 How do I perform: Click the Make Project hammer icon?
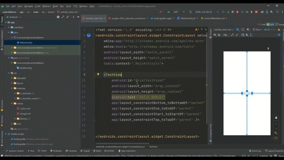point(161,12)
